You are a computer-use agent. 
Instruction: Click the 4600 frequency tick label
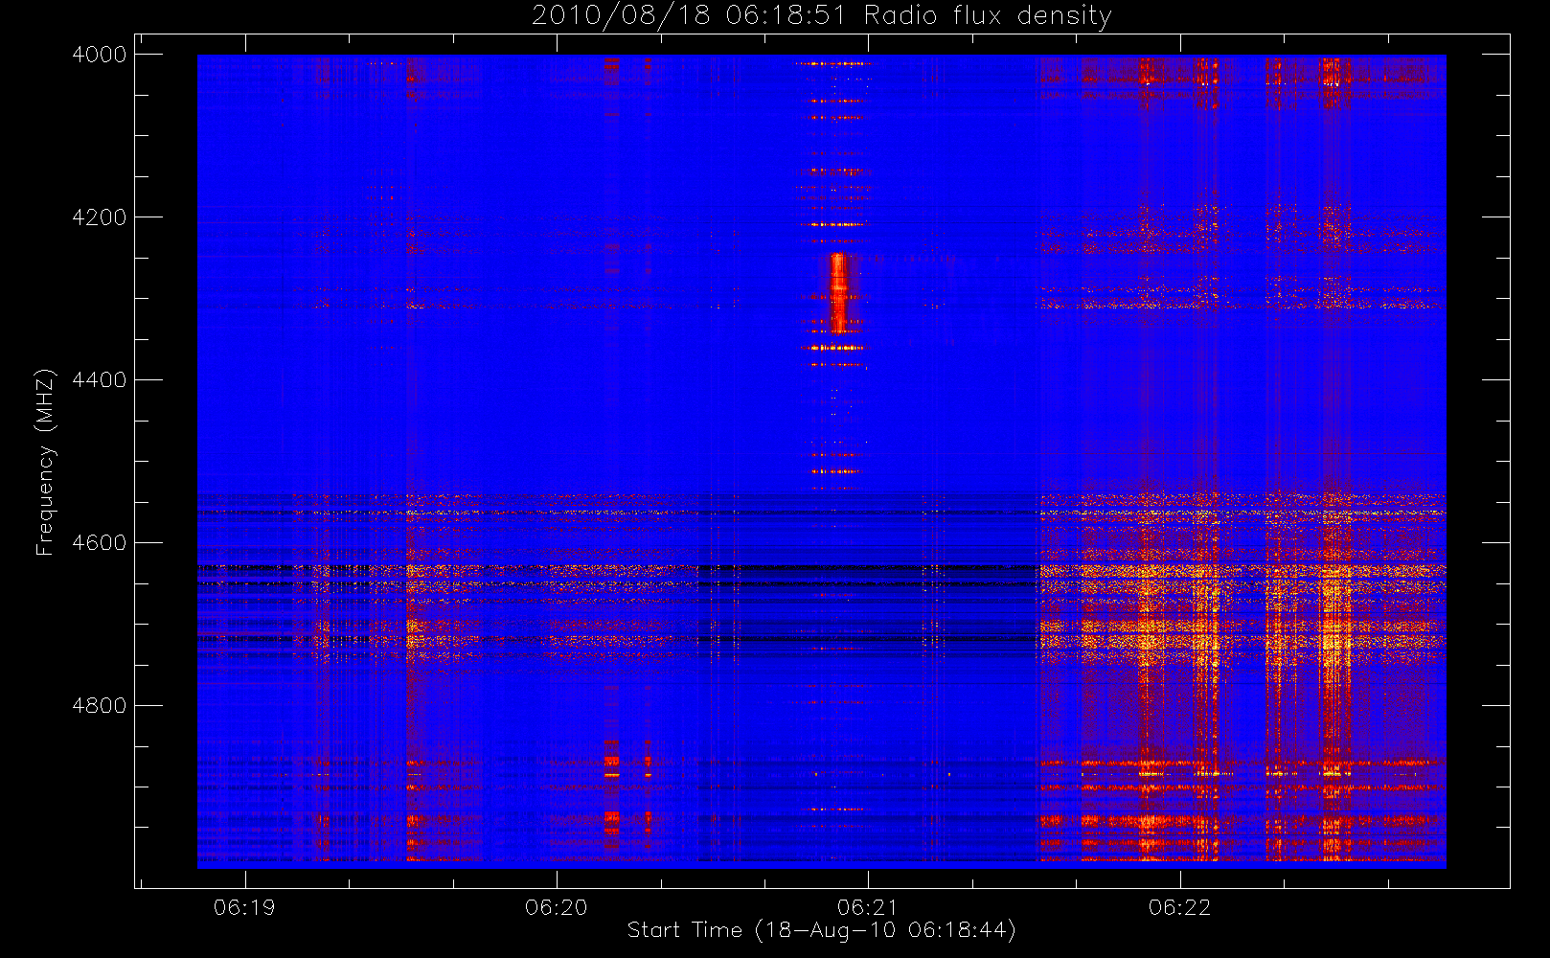100,543
